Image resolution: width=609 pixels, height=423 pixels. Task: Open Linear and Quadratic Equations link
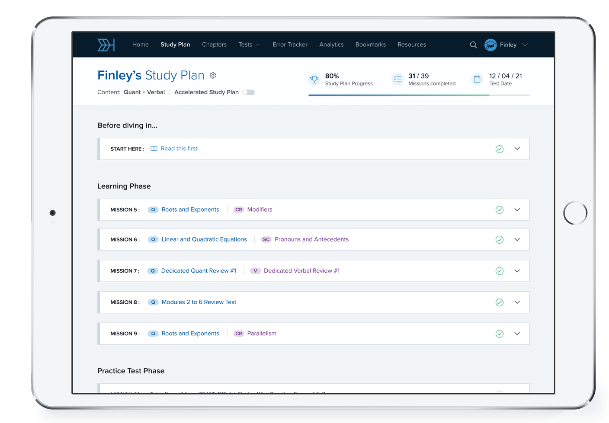click(x=204, y=240)
